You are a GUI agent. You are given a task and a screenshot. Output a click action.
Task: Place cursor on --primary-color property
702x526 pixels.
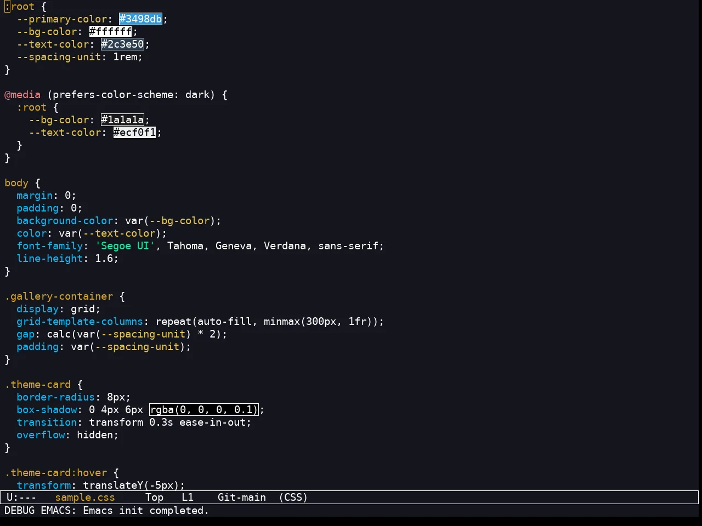pyautogui.click(x=62, y=19)
